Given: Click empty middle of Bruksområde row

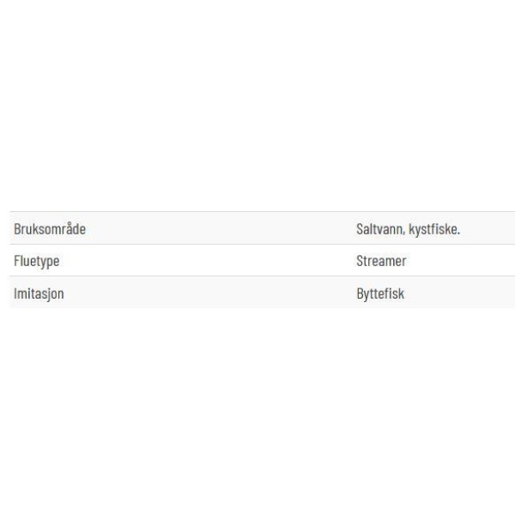Looking at the screenshot, I should [220, 228].
